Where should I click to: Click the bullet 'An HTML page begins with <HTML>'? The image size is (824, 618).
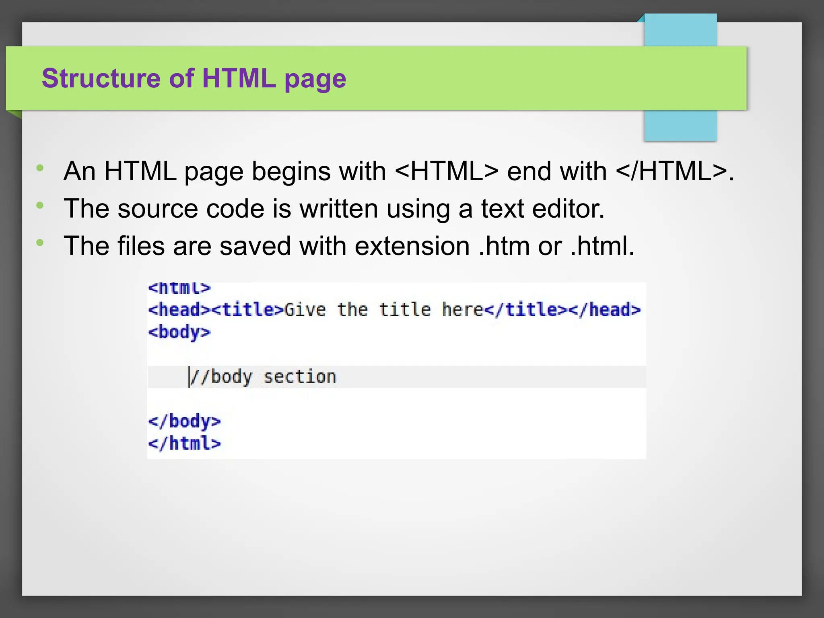pyautogui.click(x=399, y=171)
